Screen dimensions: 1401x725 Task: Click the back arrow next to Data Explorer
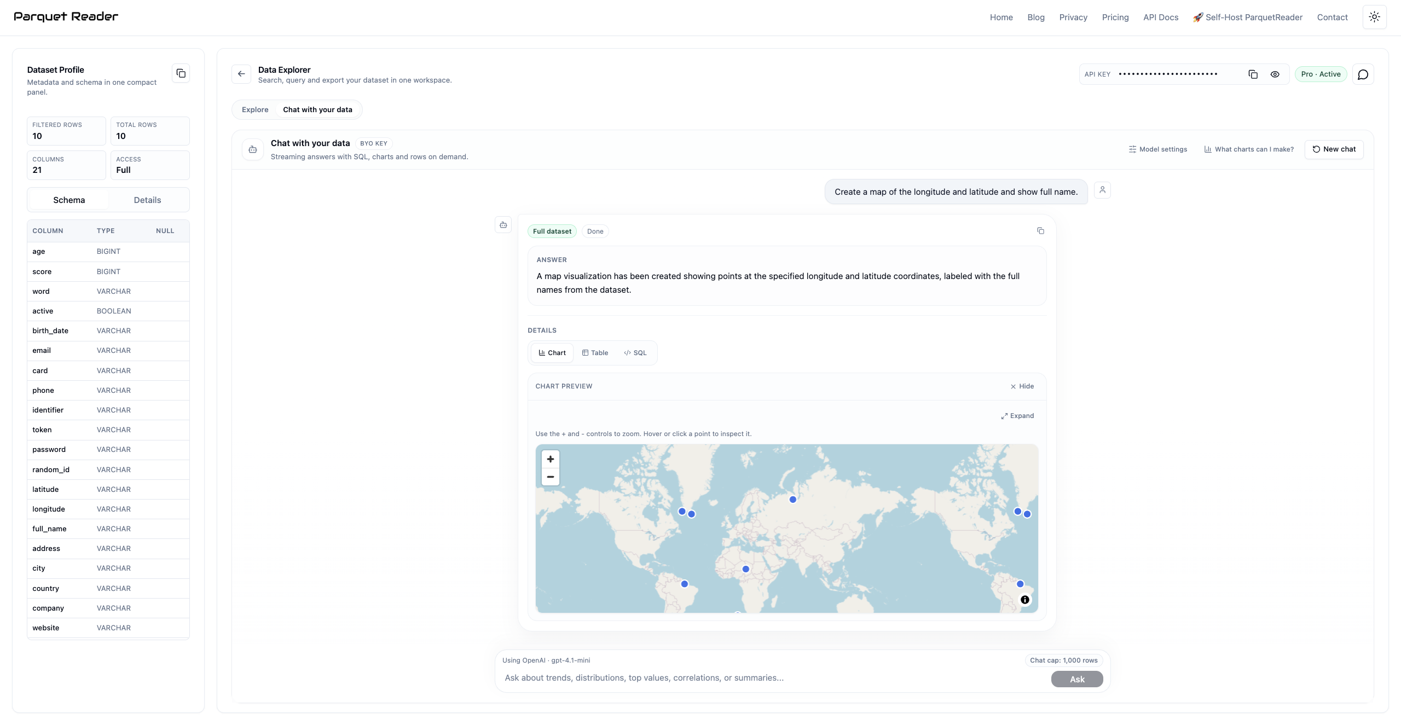(241, 74)
